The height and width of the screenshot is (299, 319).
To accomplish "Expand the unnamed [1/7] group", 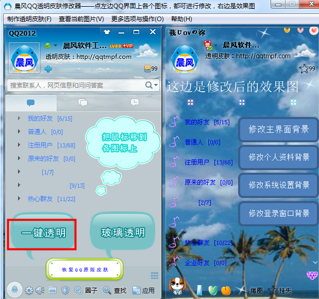I will point(19,172).
